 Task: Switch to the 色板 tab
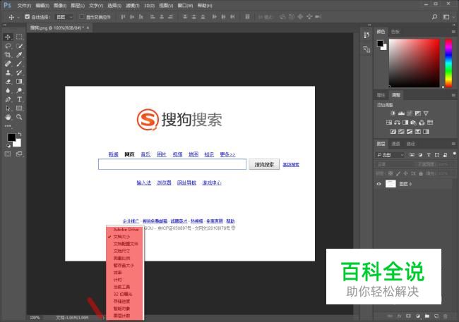pyautogui.click(x=395, y=32)
